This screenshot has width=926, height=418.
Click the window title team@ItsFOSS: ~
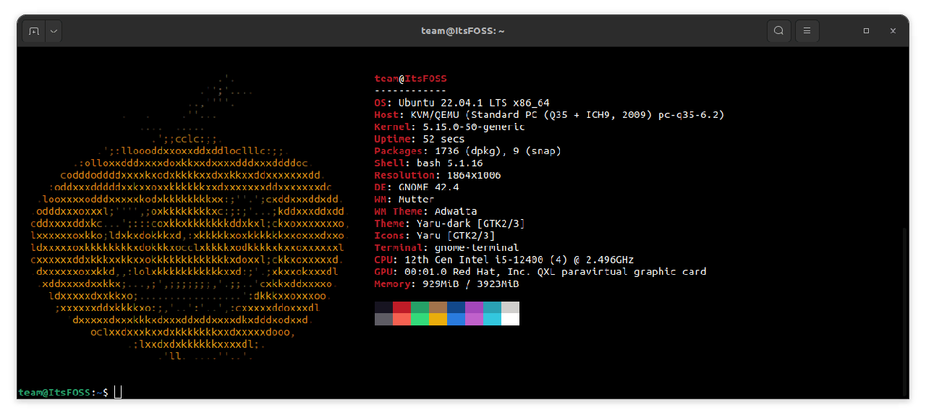462,30
